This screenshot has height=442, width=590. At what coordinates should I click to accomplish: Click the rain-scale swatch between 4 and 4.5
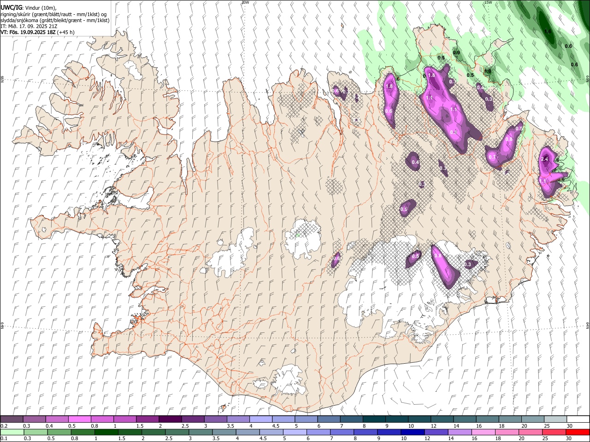247,432
